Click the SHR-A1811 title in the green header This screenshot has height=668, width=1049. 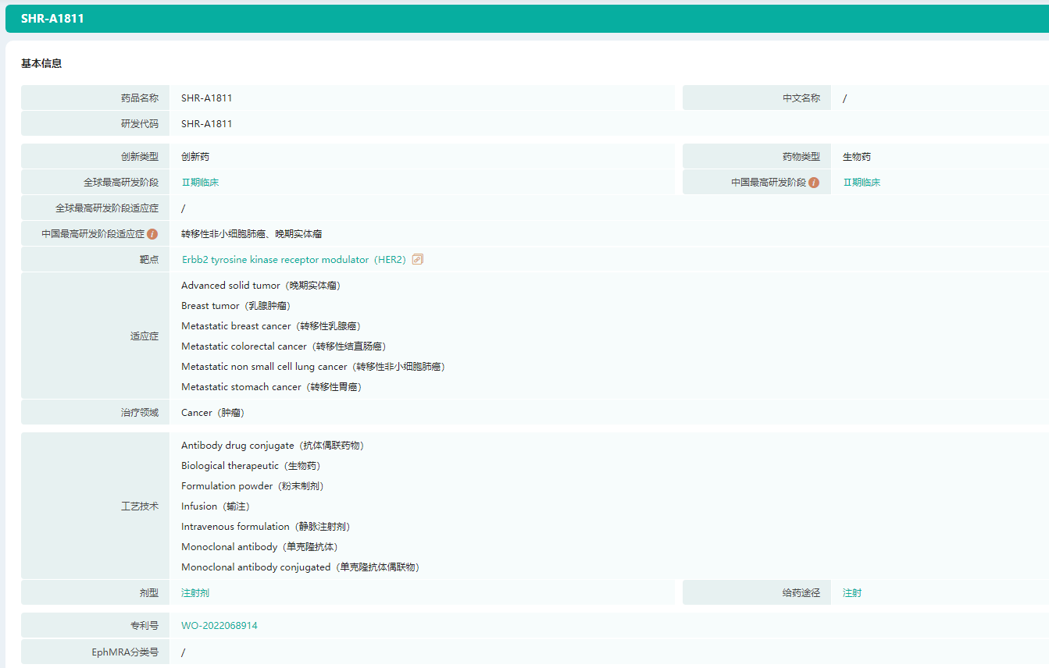52,19
